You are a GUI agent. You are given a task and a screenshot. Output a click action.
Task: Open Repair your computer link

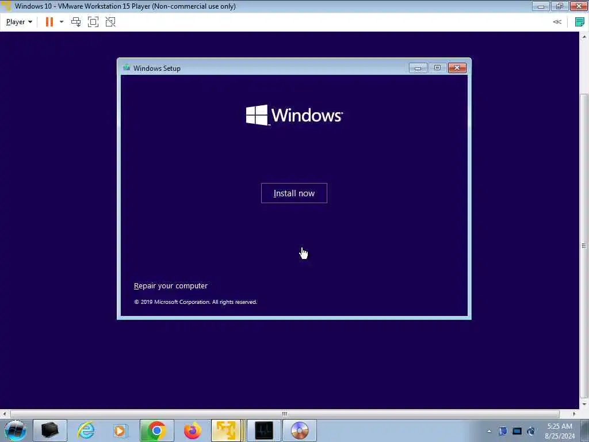click(170, 285)
